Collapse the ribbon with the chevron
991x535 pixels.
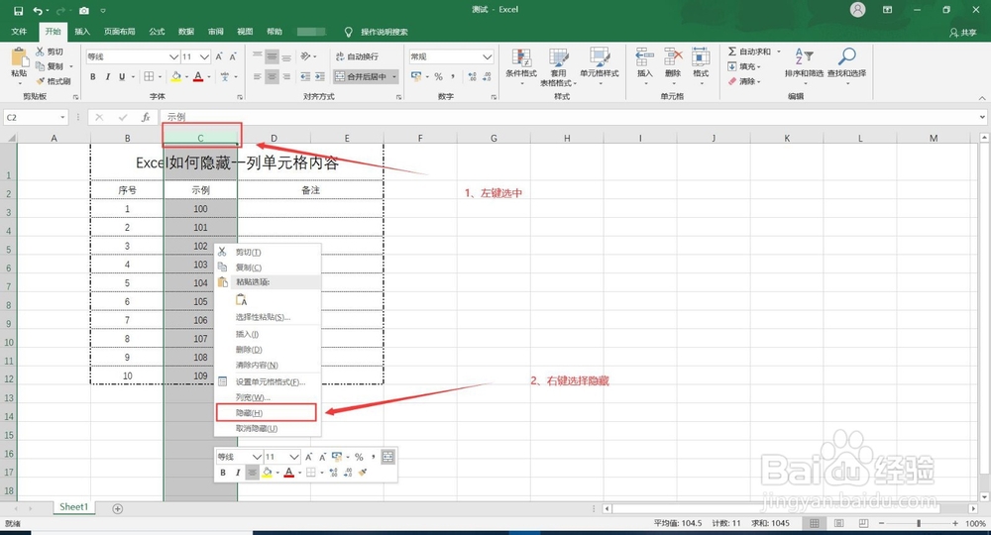pyautogui.click(x=981, y=98)
